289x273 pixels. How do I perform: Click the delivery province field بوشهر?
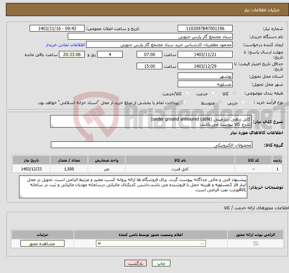pos(205,76)
